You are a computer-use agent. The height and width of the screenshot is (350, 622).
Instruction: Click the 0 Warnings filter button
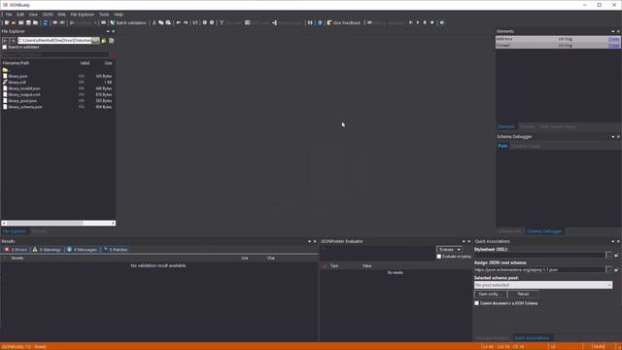[47, 250]
